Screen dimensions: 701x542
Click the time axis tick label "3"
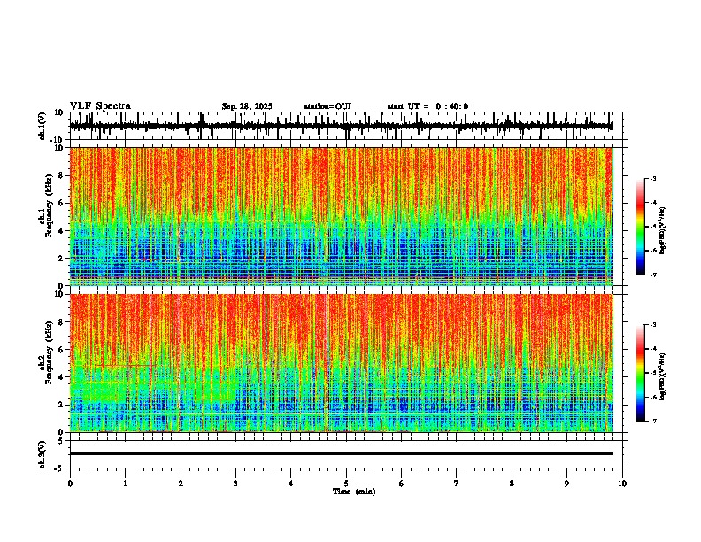click(x=235, y=484)
